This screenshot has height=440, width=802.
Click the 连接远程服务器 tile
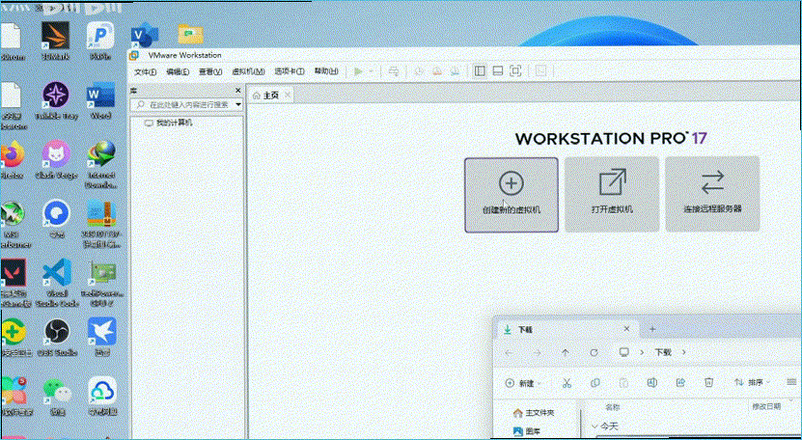[x=712, y=194]
